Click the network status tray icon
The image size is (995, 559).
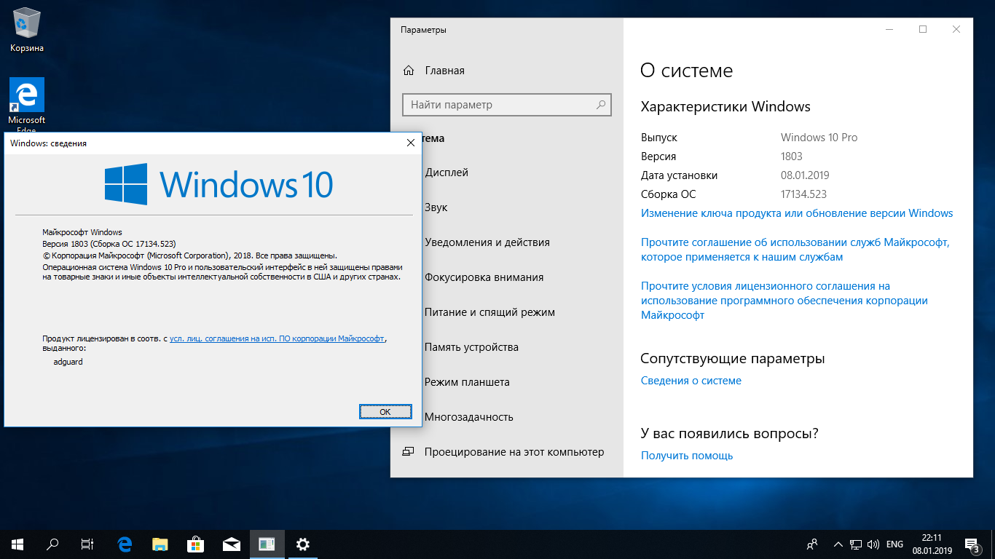click(x=856, y=544)
